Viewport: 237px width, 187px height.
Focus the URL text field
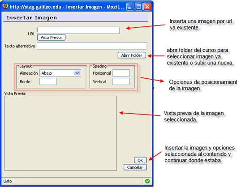(x=78, y=30)
